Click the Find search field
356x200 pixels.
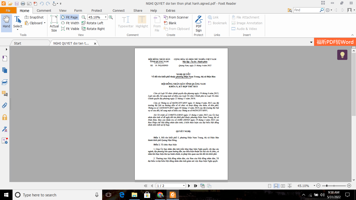coord(306,10)
